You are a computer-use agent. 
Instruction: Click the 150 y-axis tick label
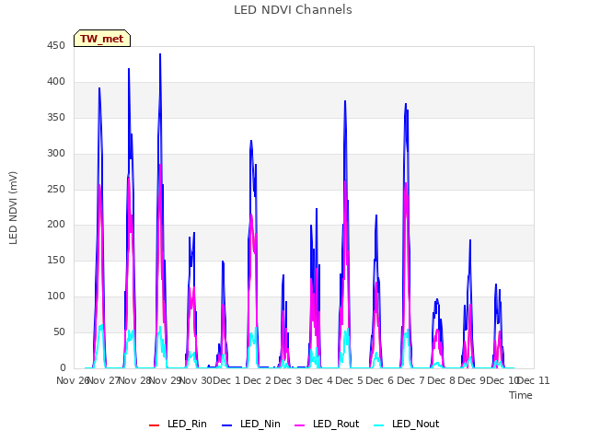(56, 261)
